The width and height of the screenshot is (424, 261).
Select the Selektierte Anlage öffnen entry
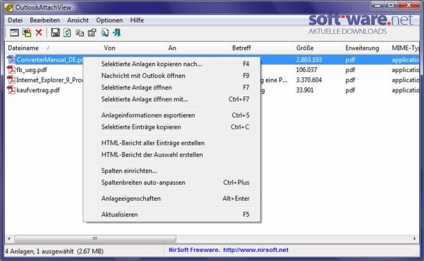(172, 87)
